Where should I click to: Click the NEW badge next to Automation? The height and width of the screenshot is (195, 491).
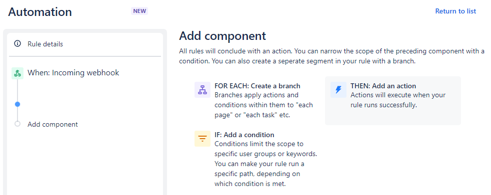point(139,11)
